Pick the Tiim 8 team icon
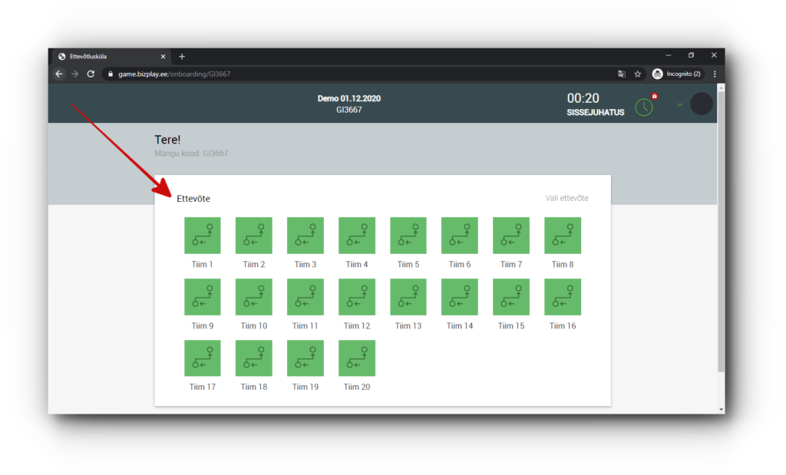The width and height of the screenshot is (786, 475). (x=562, y=236)
